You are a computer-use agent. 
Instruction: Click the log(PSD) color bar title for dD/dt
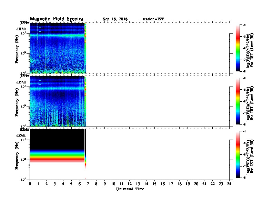point(250,103)
